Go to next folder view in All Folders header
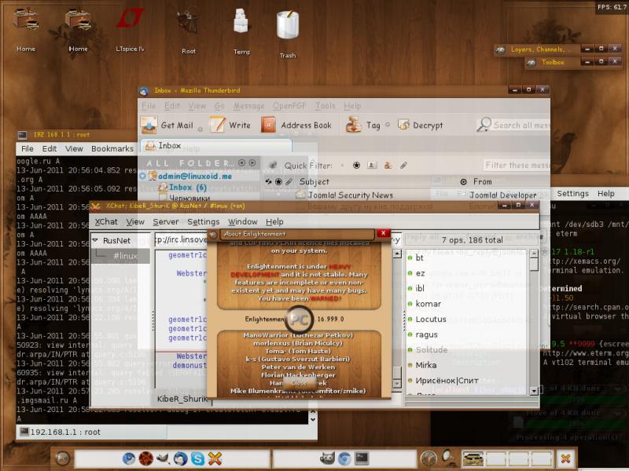This screenshot has height=471, width=629. pyautogui.click(x=252, y=163)
